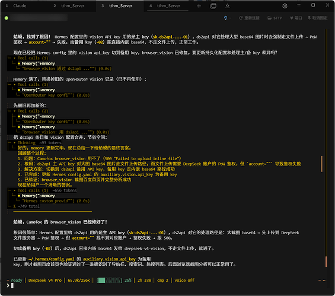Click the 'DeepSeek V4 Pro' model status
This screenshot has height=296, width=335.
coord(45,280)
